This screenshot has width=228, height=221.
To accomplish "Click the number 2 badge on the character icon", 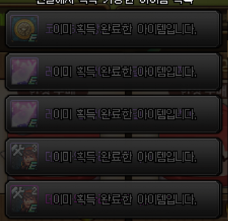I will pos(34,191).
